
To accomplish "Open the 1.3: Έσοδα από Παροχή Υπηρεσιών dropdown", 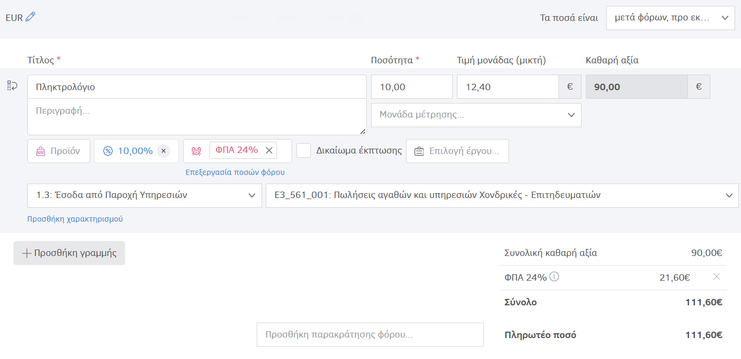I will pos(144,195).
